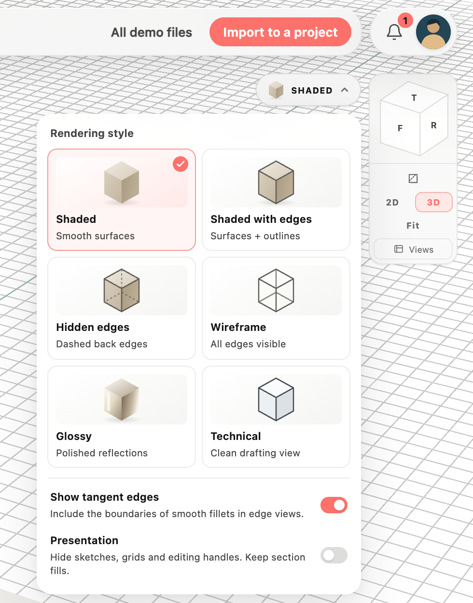The image size is (473, 603).
Task: Select the Right face of the view cube
Action: pos(433,125)
